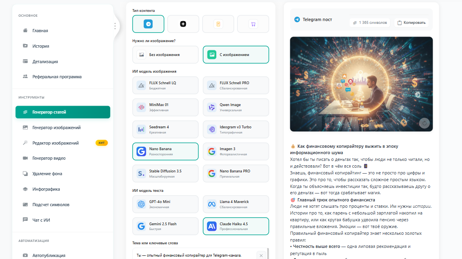
Task: Click the regenerate icon on generated image
Action: pos(425,124)
